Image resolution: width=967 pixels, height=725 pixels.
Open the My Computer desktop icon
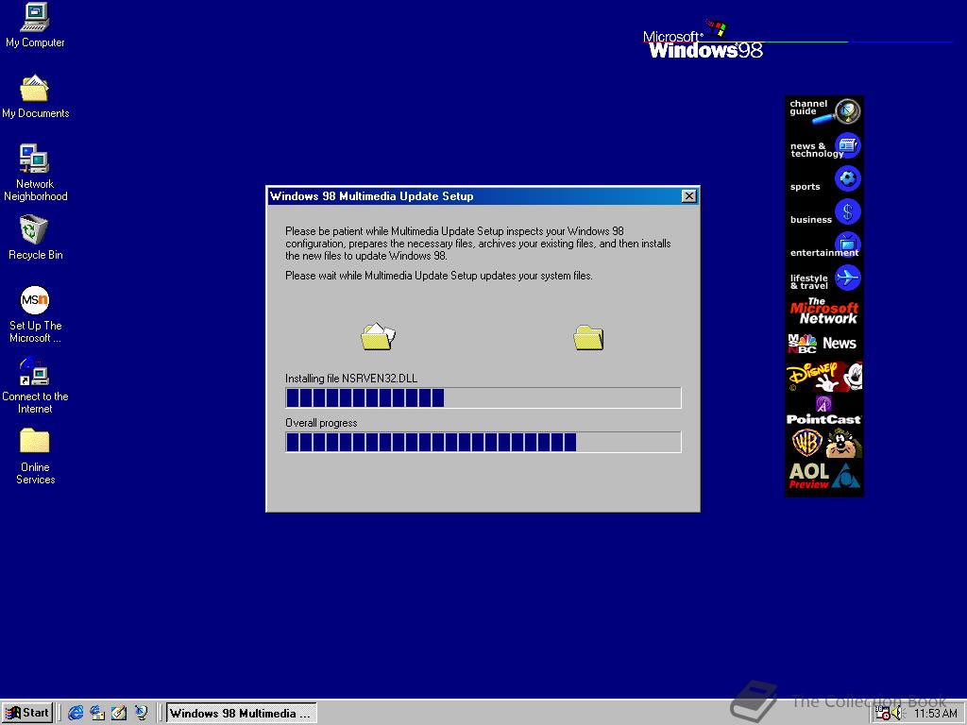pyautogui.click(x=35, y=25)
